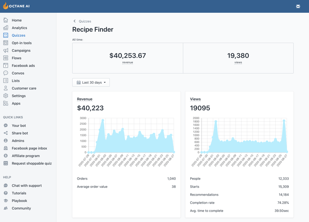Open the Playbook help link

tap(20, 201)
